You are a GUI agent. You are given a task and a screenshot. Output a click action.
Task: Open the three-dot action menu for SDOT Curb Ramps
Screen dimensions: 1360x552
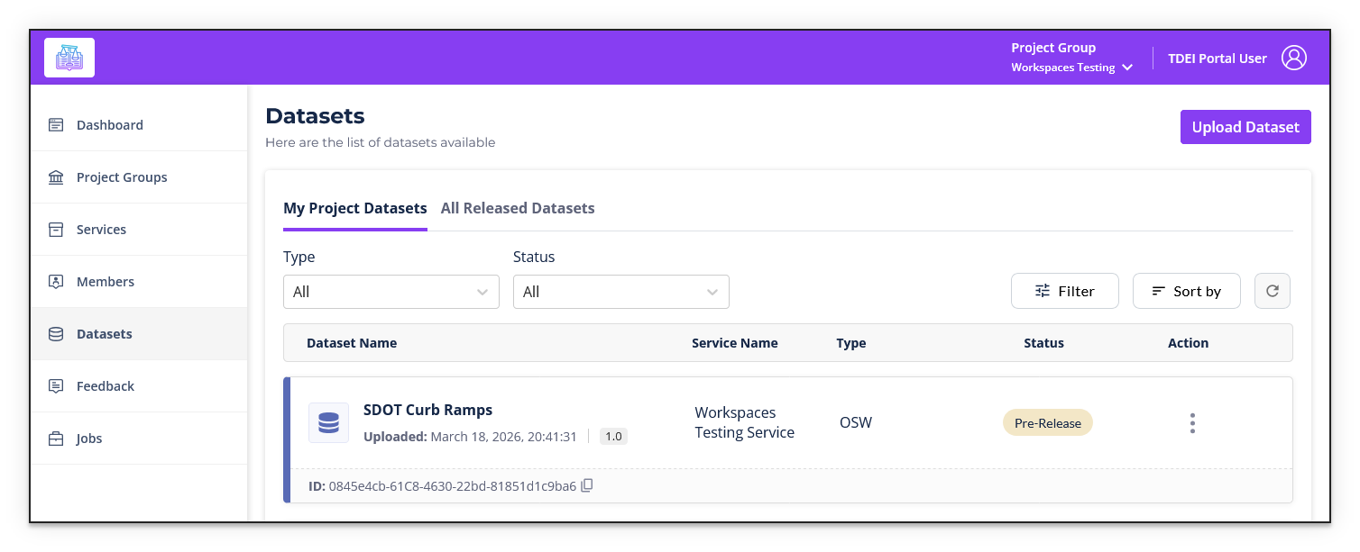(1192, 421)
